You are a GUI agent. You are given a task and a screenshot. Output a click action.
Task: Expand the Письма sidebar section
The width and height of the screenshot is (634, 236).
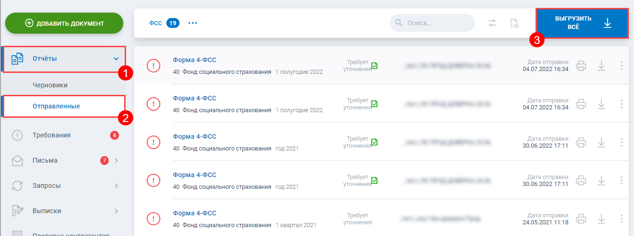116,161
